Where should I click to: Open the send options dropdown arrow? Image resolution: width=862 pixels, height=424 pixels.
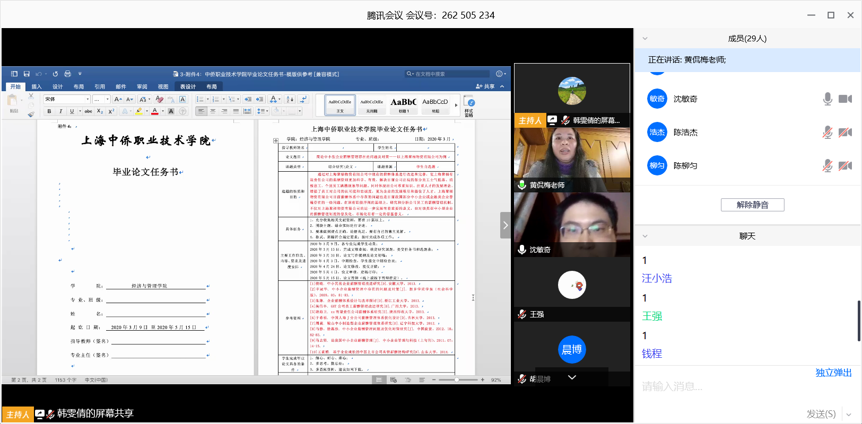pos(849,414)
